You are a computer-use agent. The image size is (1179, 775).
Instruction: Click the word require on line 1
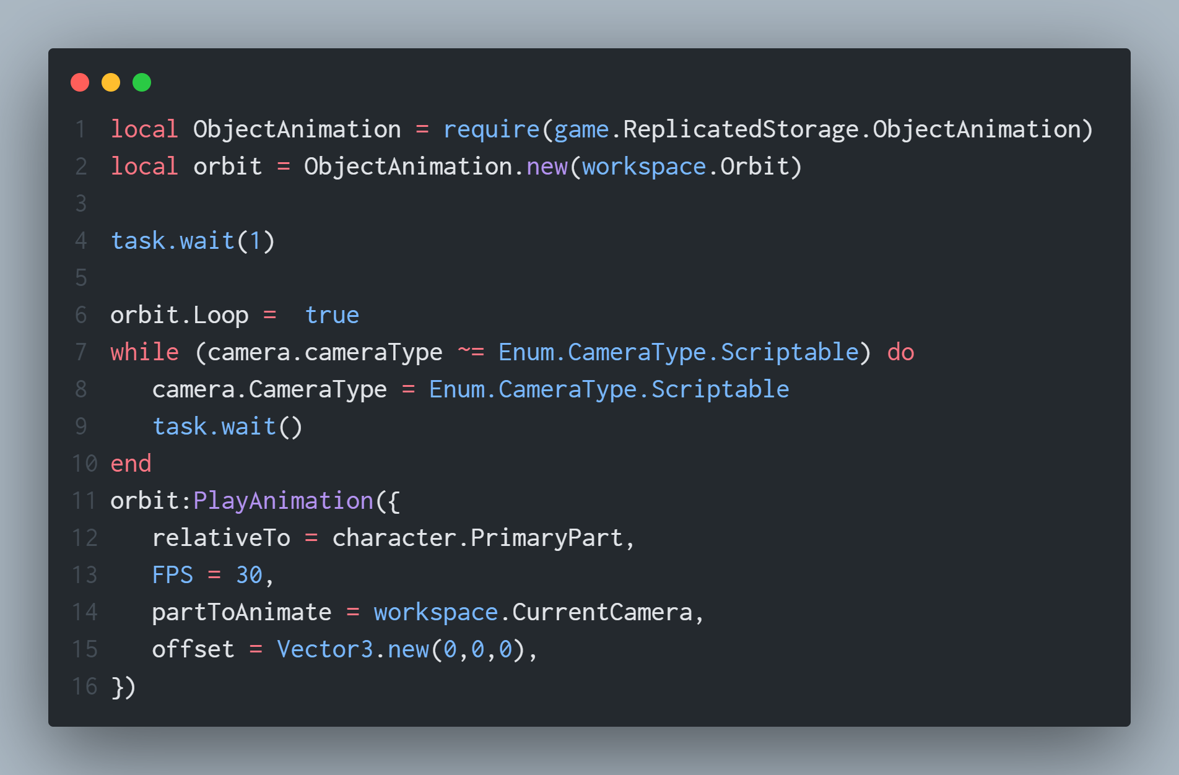[x=491, y=129]
